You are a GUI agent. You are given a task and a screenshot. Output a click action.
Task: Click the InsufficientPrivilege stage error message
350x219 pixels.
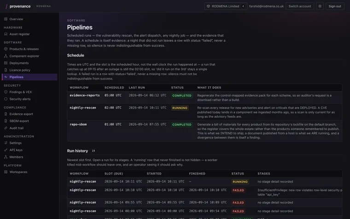click(x=300, y=192)
